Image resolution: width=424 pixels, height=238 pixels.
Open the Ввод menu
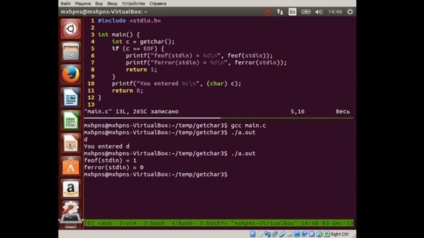coord(112,3)
